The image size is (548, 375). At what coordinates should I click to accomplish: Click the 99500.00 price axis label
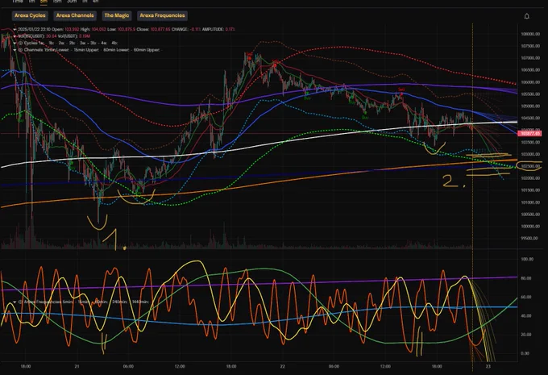529,238
